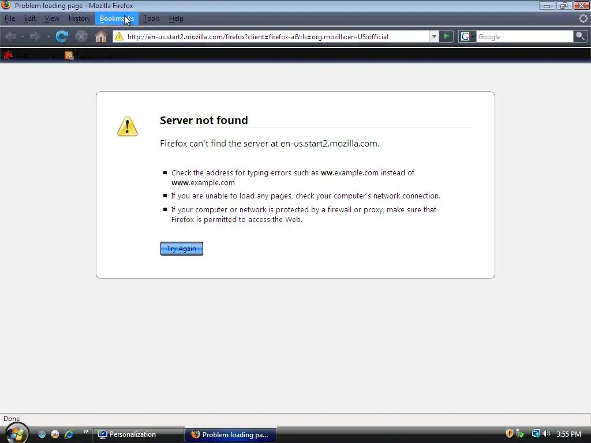
Task: Select Problem loading page taskbar button
Action: click(x=231, y=435)
